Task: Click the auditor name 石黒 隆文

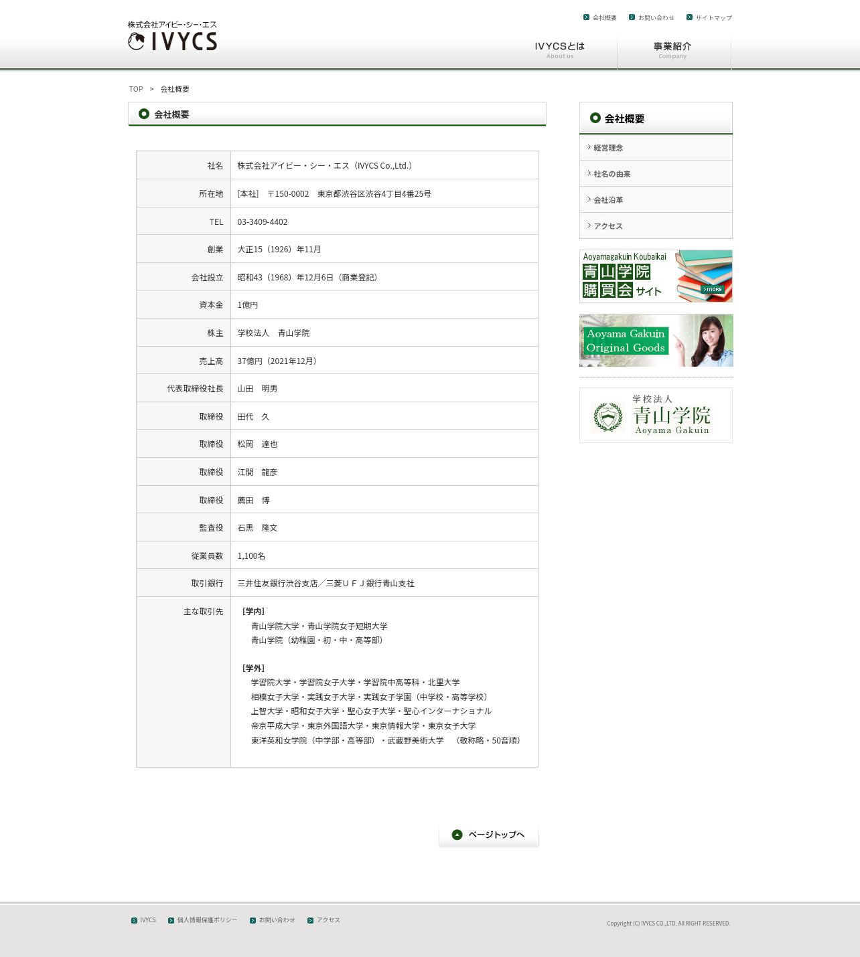Action: (257, 528)
